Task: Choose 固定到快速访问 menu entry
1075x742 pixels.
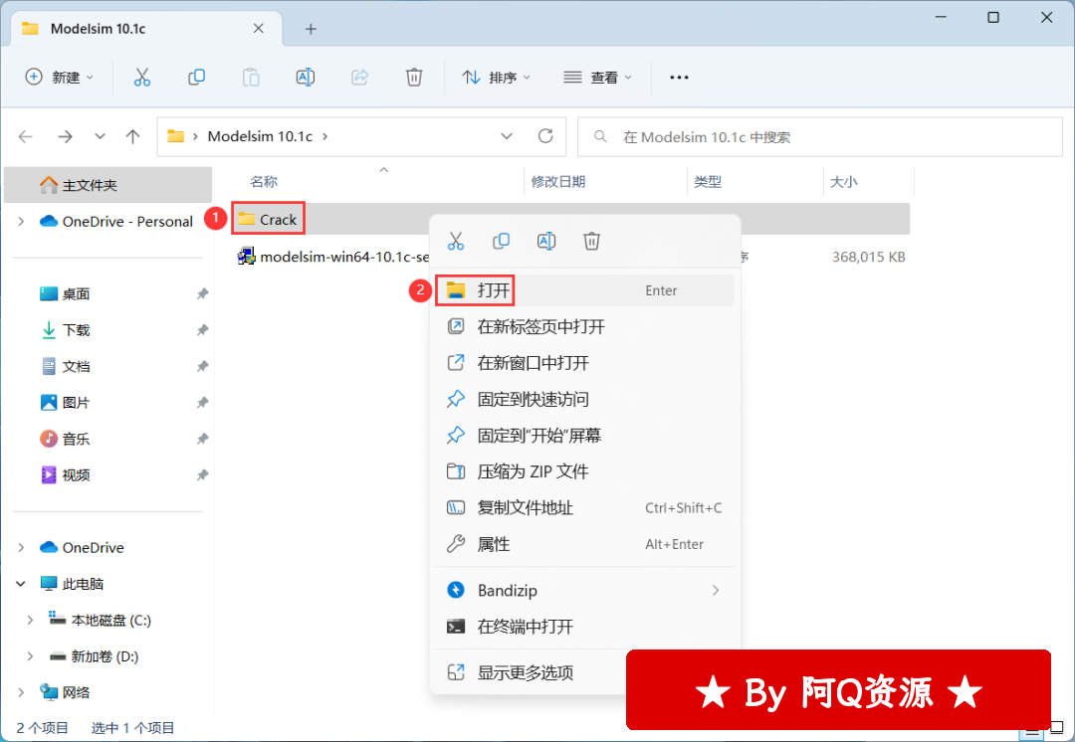Action: point(585,400)
